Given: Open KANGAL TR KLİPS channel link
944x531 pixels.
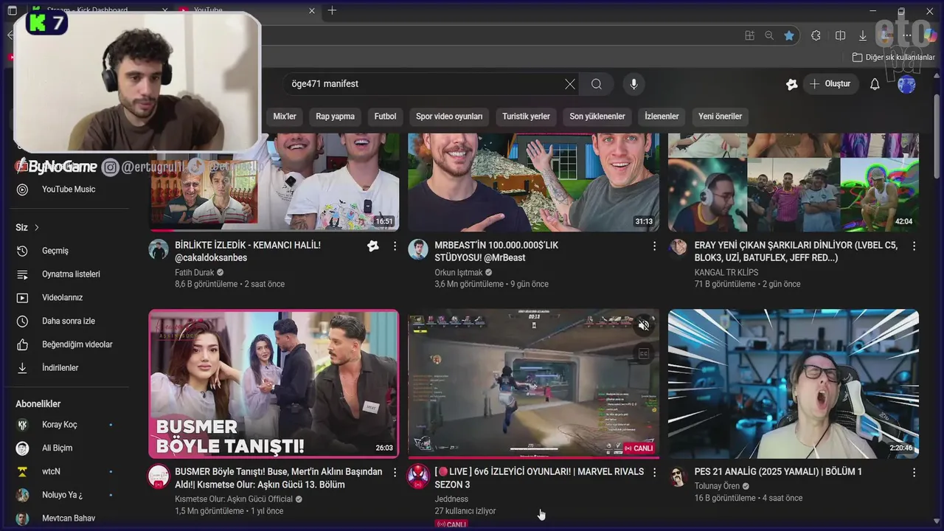Looking at the screenshot, I should click(x=726, y=272).
